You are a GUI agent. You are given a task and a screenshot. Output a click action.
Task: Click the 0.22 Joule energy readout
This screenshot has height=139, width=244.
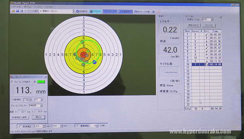pyautogui.click(x=169, y=29)
